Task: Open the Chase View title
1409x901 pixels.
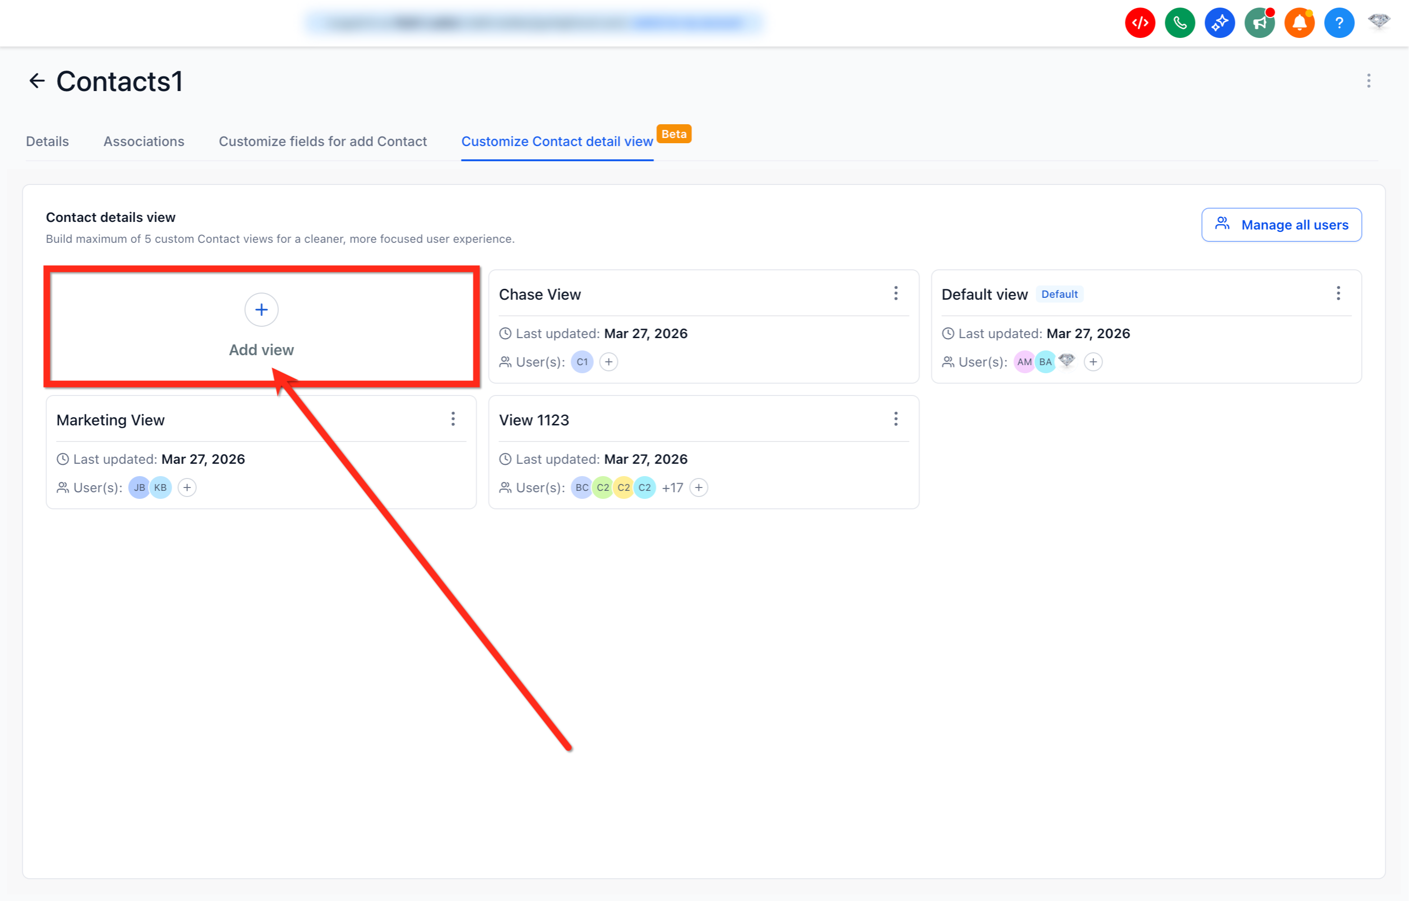Action: point(539,294)
